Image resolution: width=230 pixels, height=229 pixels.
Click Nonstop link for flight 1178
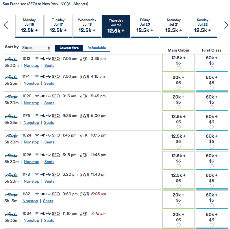pos(31,181)
